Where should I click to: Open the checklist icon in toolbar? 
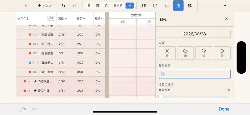tap(144, 6)
